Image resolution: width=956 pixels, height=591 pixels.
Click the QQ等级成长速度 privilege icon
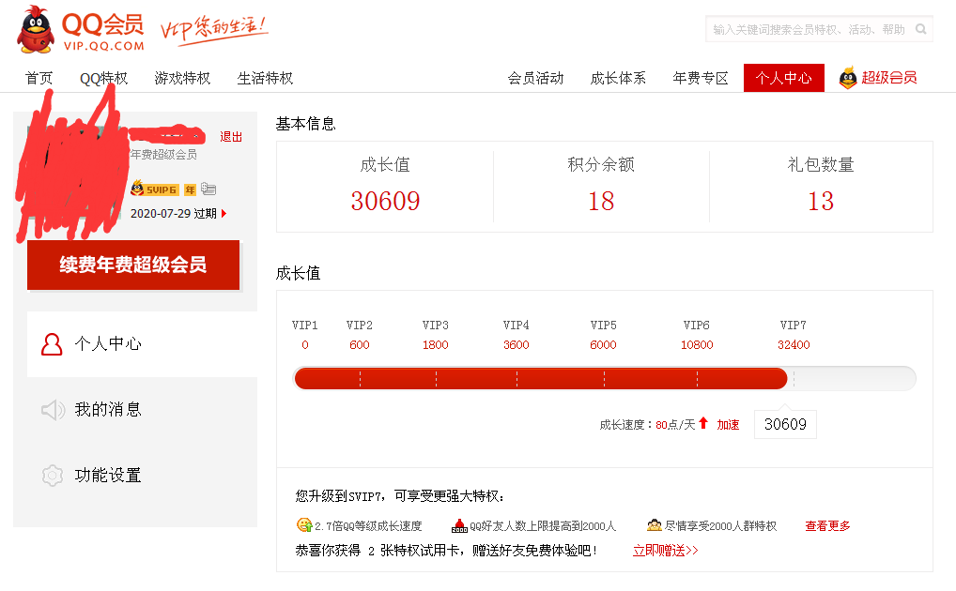[x=304, y=524]
